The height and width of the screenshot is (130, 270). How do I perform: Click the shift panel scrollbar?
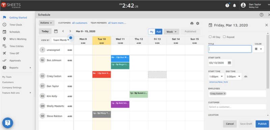point(268,62)
